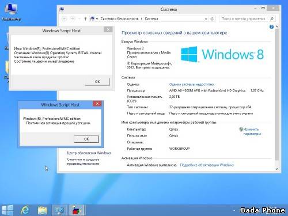The image size is (288, 216).
Task: Click the breadcrumb chevron before Система
Action: [x=142, y=19]
